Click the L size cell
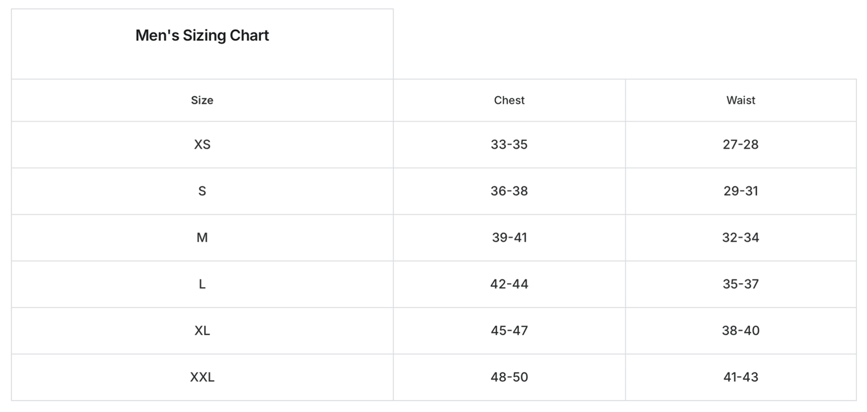 [202, 284]
